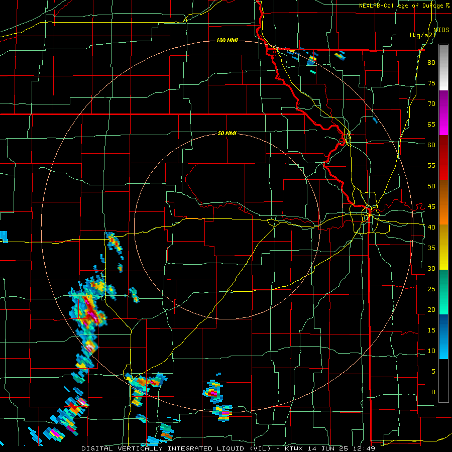The image size is (452, 452).
Task: Click the 70 value on the scale
Action: tap(431, 104)
